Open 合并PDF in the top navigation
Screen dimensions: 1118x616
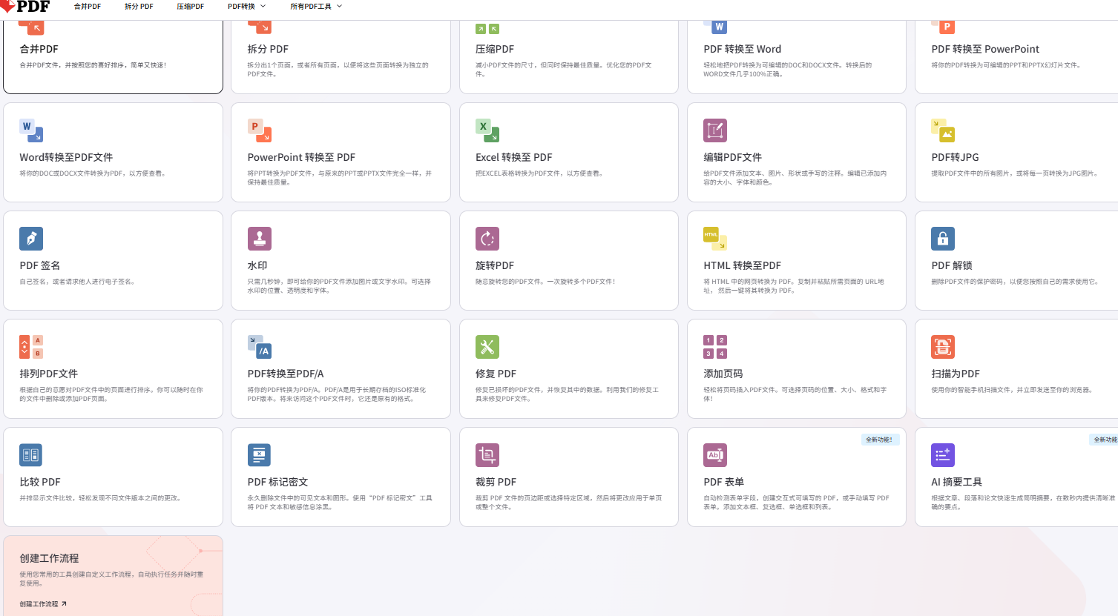(x=88, y=6)
